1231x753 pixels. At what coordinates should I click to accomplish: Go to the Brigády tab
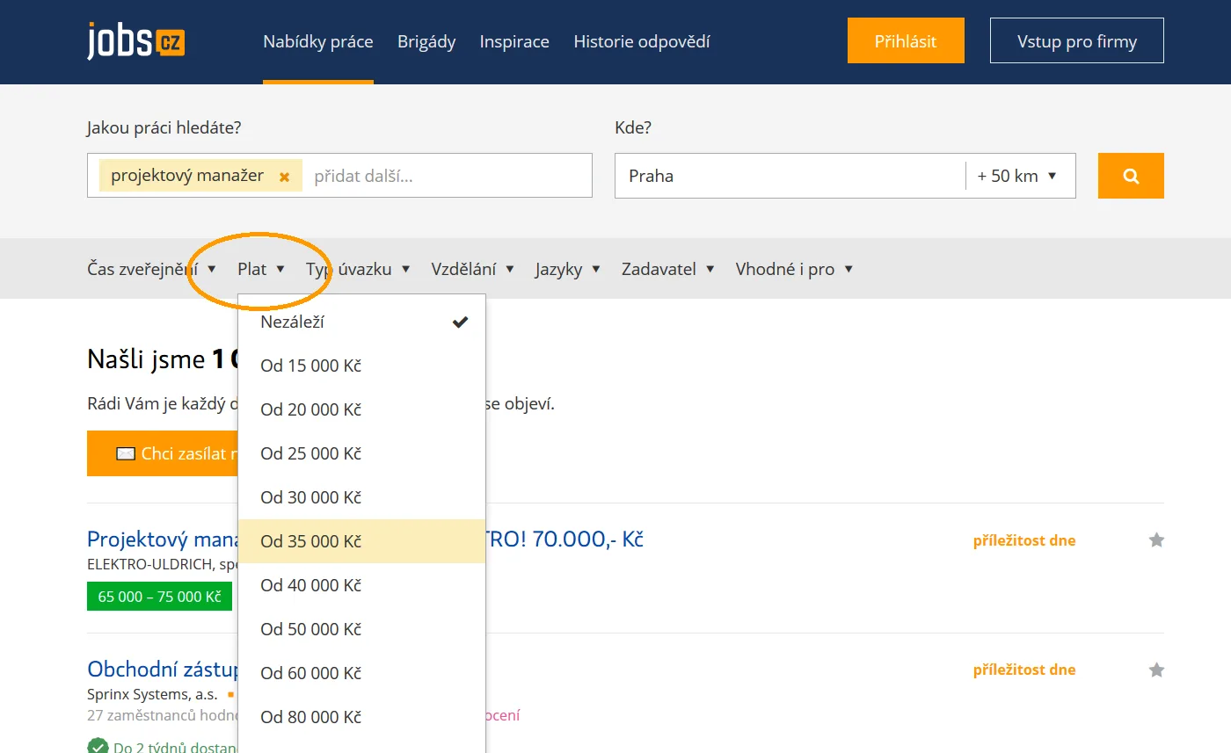(x=426, y=41)
